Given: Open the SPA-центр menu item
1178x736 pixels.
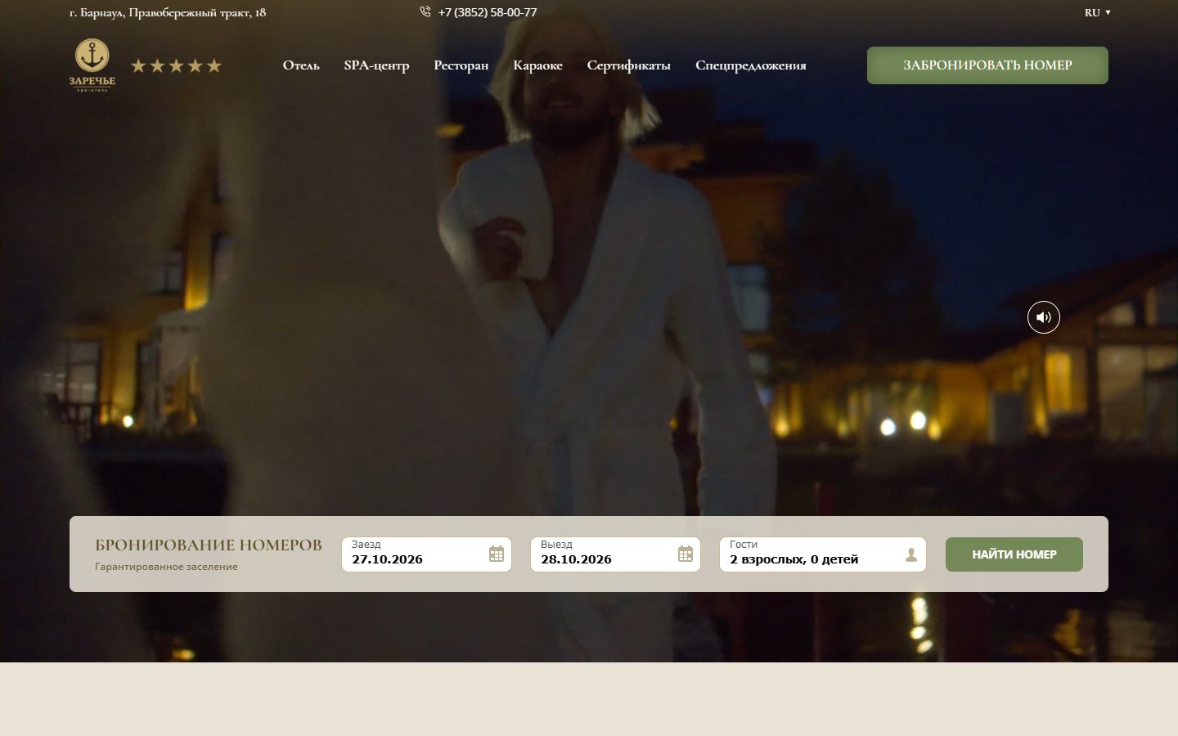Looking at the screenshot, I should [376, 65].
